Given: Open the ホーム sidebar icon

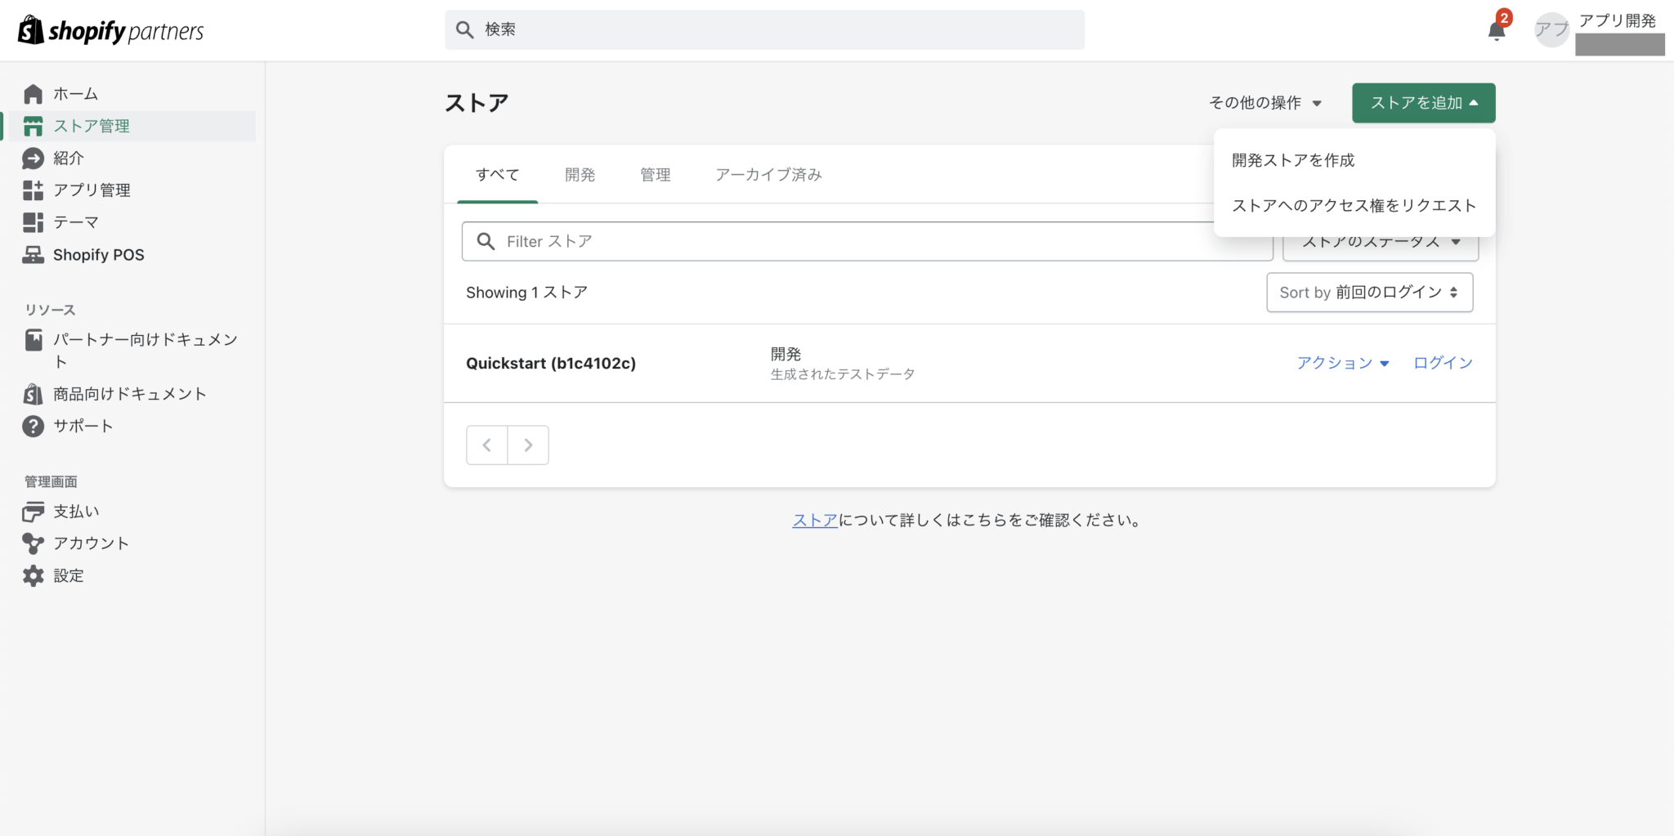Looking at the screenshot, I should click(33, 93).
